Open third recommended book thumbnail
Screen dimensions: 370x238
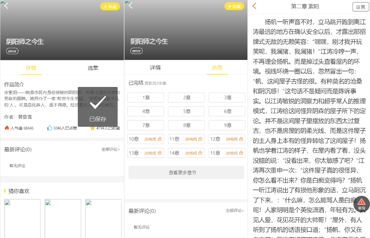(x=103, y=218)
